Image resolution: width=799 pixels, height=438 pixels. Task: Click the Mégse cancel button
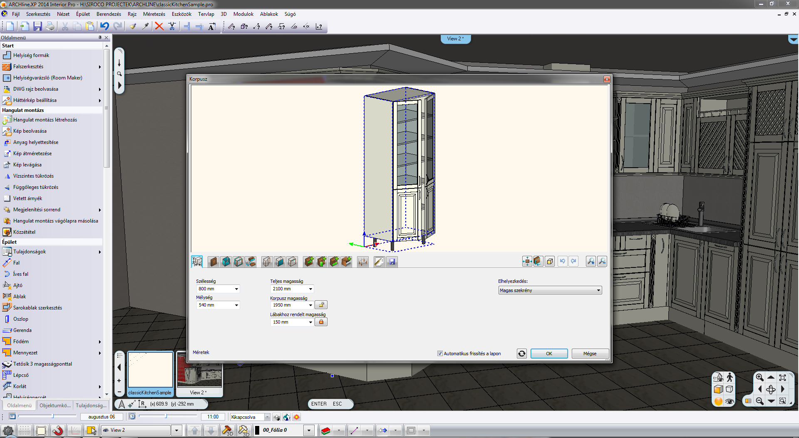point(590,354)
